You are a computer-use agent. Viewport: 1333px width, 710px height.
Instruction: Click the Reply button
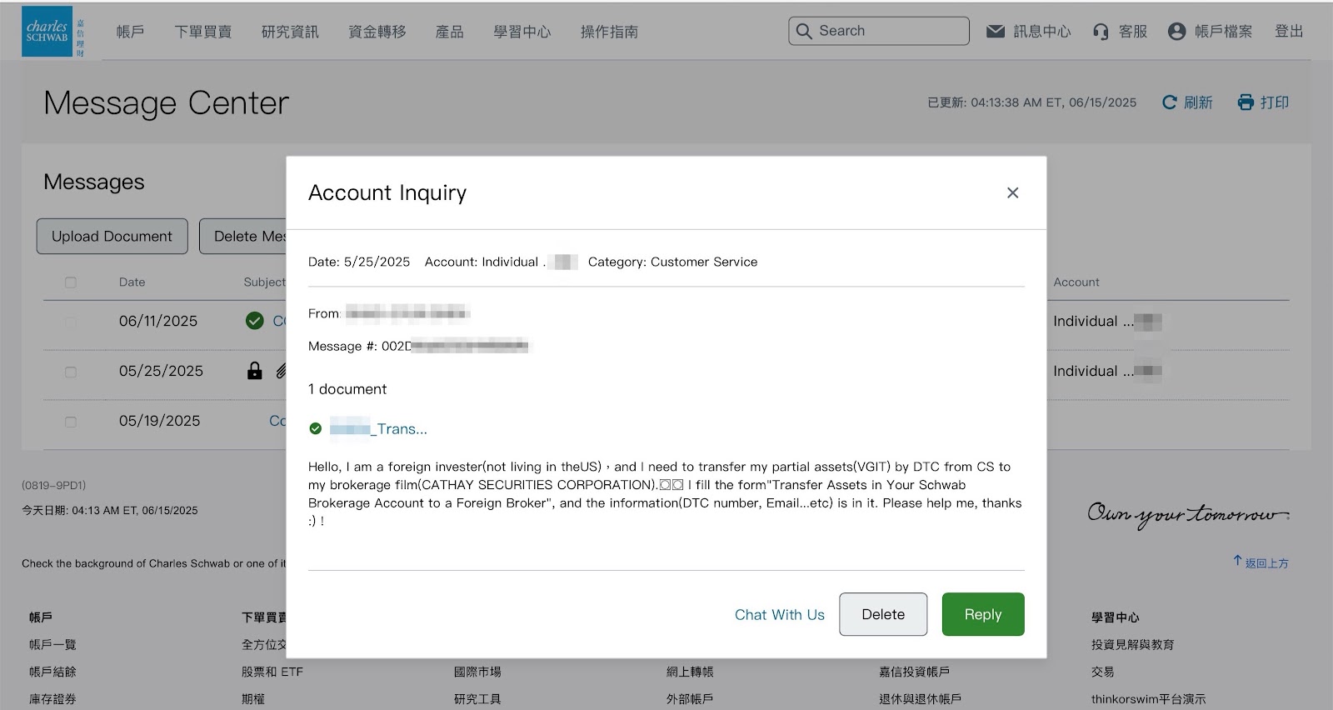[x=983, y=614]
